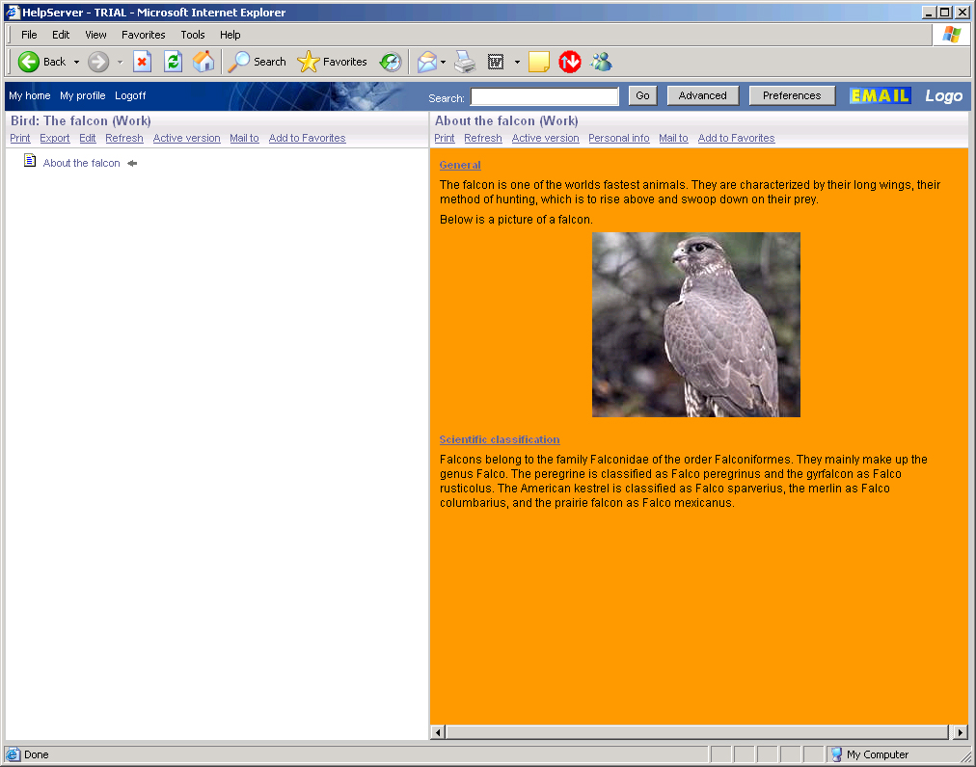This screenshot has height=767, width=976.
Task: Open My profile link
Action: pyautogui.click(x=82, y=95)
